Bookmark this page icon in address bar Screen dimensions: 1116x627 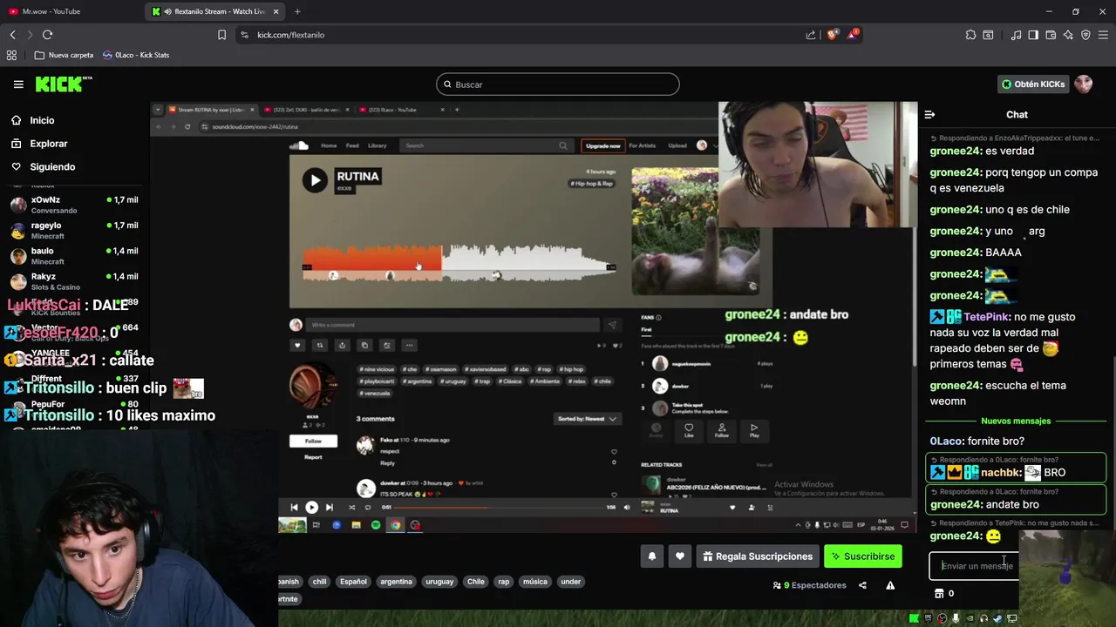221,35
